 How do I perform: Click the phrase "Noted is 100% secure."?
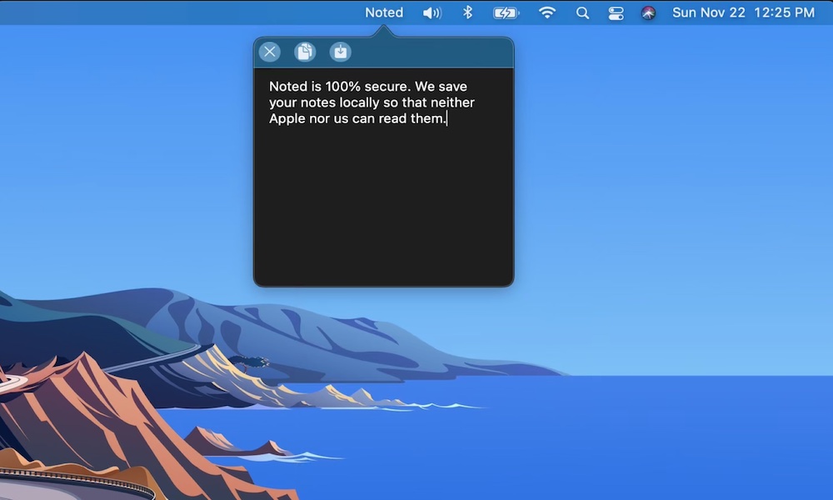[x=340, y=86]
